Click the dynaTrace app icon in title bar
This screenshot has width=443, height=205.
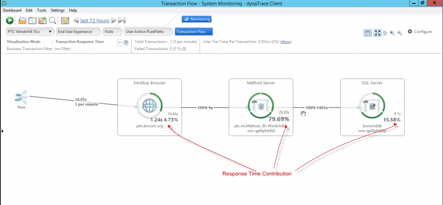coord(4,3)
